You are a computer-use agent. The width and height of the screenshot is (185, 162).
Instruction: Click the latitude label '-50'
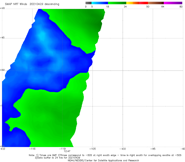click(x=2, y=70)
